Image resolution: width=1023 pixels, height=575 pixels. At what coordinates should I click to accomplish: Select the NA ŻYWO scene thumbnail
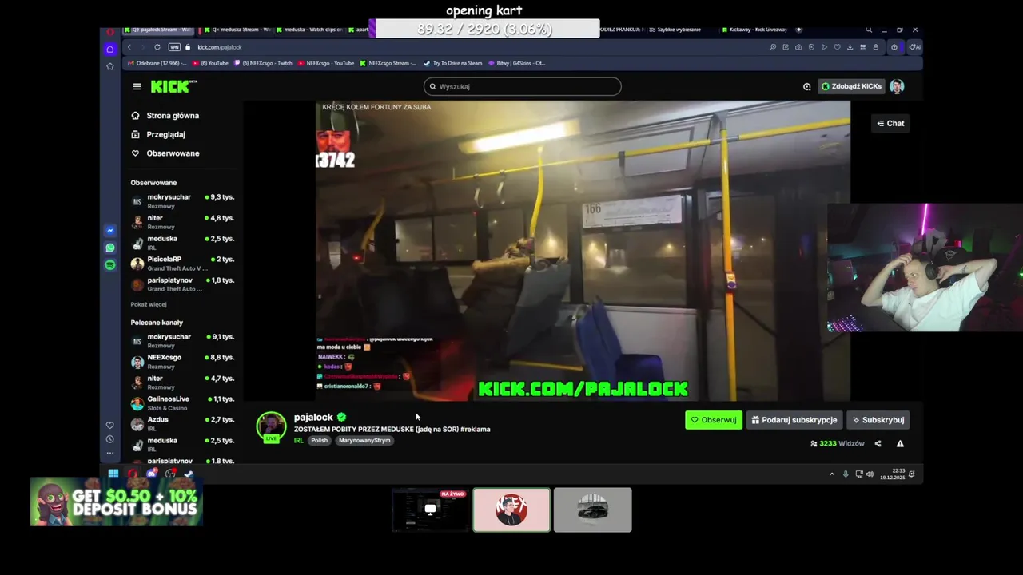tap(431, 510)
